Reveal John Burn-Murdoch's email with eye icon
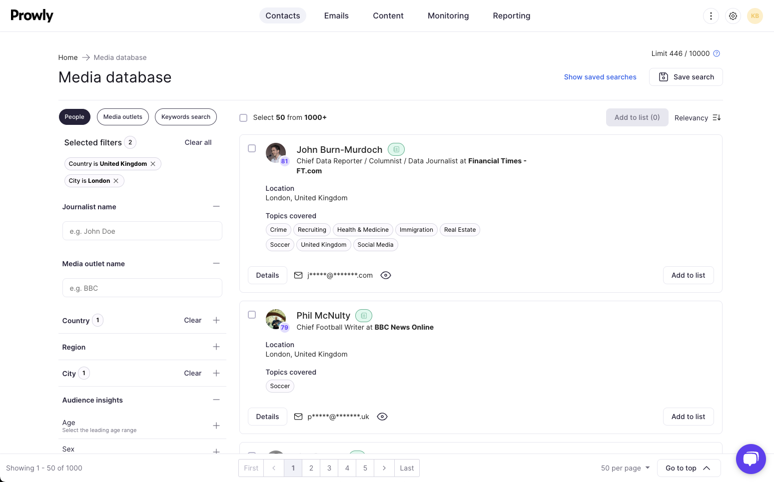 [x=385, y=275]
